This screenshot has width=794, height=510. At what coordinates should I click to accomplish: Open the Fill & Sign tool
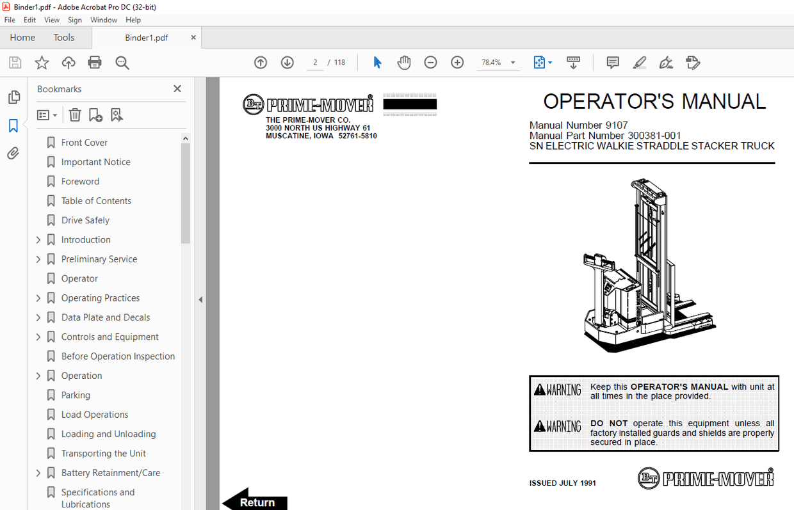pyautogui.click(x=666, y=62)
